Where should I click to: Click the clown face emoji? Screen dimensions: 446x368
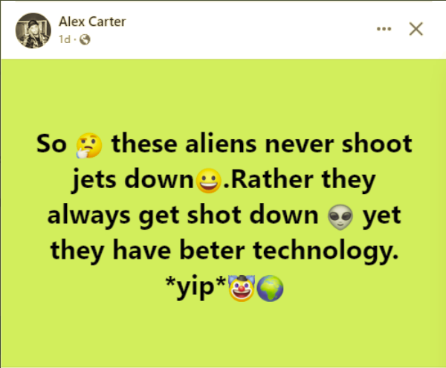click(x=242, y=288)
